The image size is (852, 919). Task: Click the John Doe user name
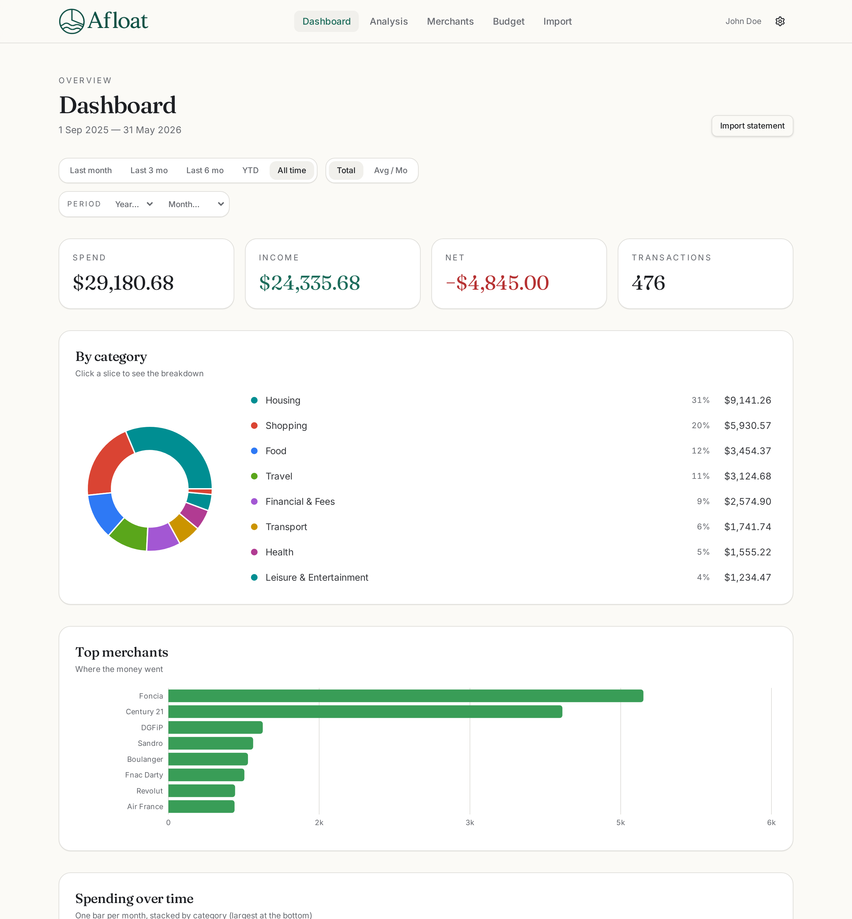pyautogui.click(x=743, y=21)
